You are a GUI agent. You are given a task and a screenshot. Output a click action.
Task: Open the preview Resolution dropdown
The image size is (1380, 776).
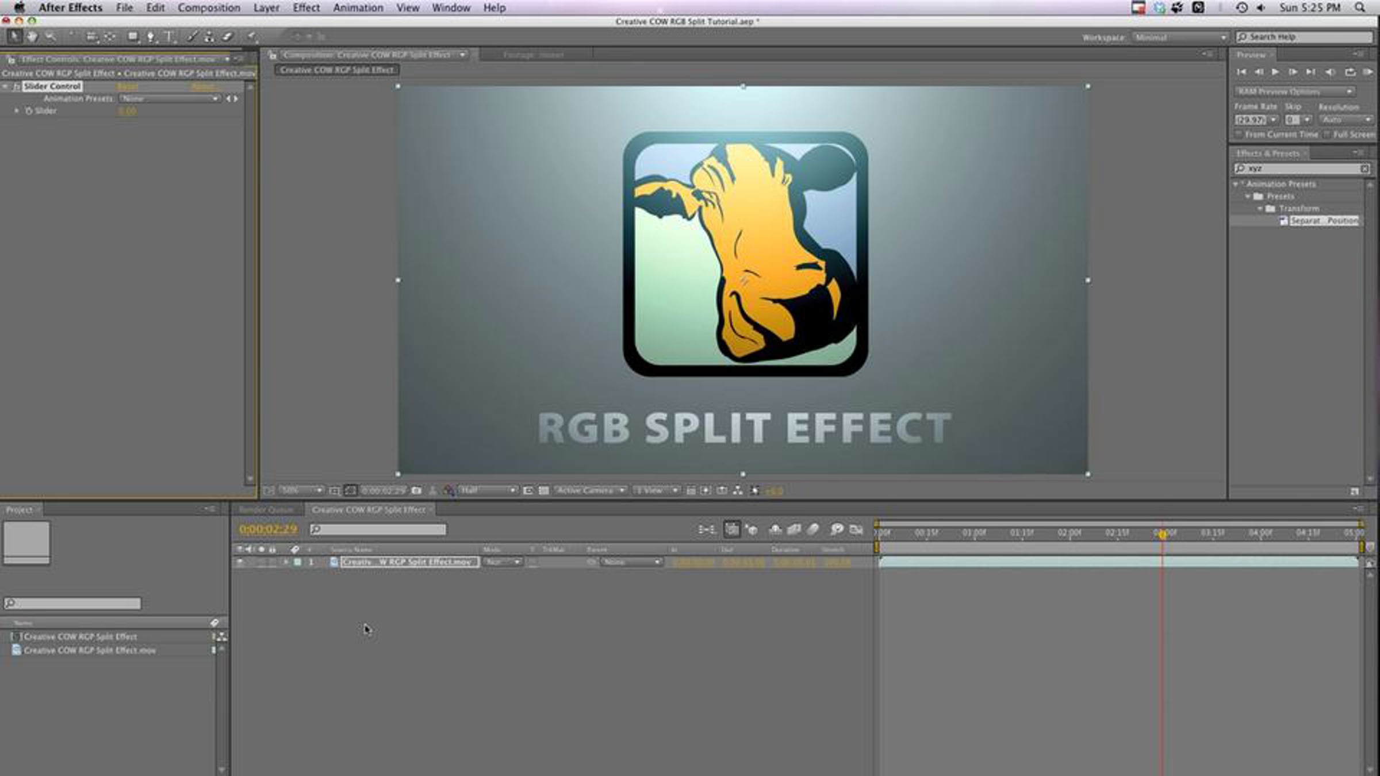pyautogui.click(x=1346, y=120)
